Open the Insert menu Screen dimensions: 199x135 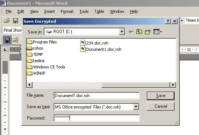[49, 11]
